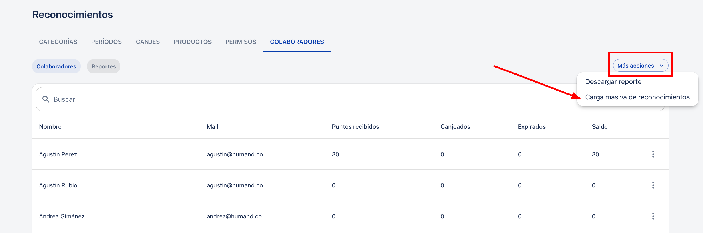Click the Puntos recibidos column header
Screen dimensions: 703x233
click(x=355, y=127)
